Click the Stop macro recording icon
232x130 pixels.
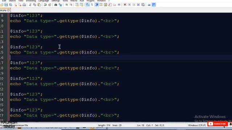tap(129, 5)
